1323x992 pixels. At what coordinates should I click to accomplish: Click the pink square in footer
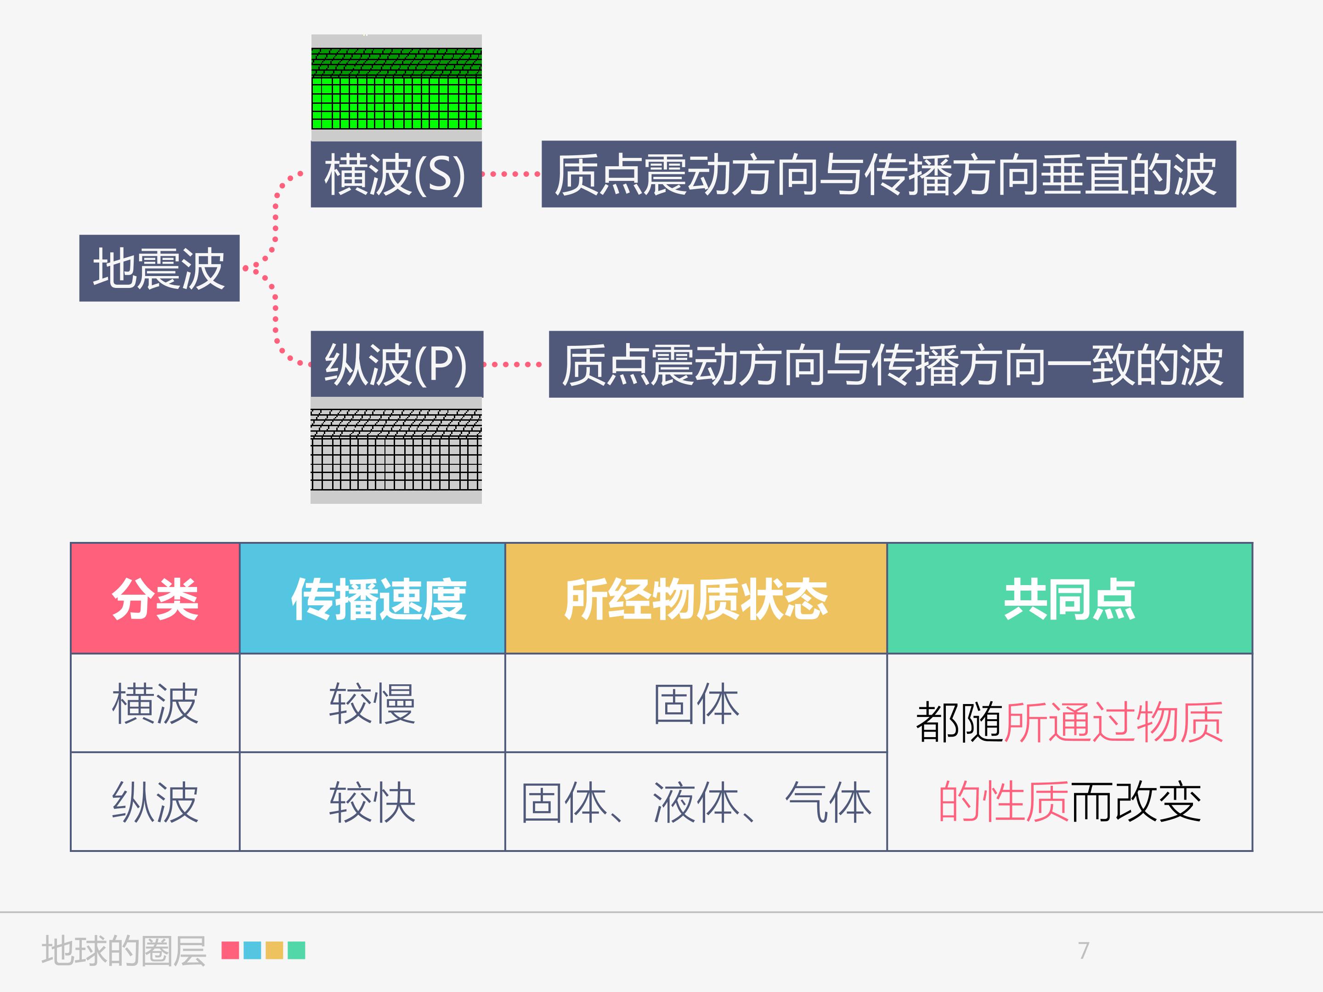[230, 950]
